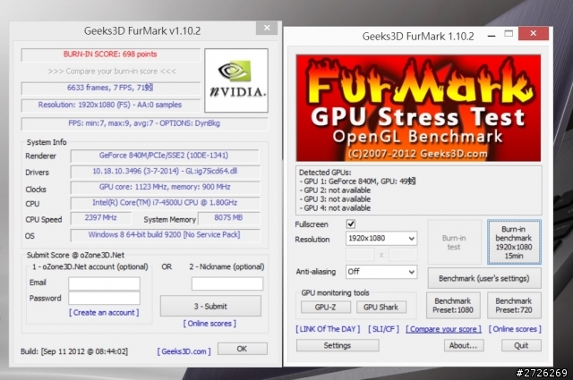Select CPU Speed value '2397 MHz'

click(x=100, y=217)
